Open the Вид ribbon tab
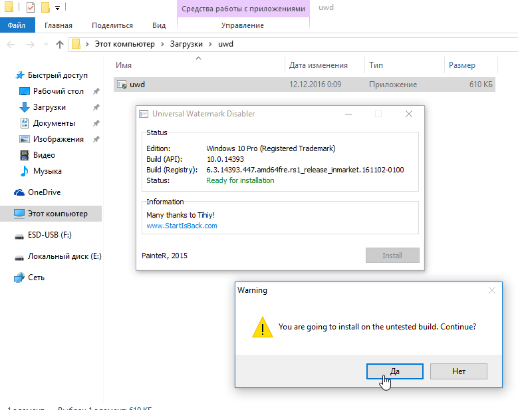The image size is (518, 410). pos(159,25)
